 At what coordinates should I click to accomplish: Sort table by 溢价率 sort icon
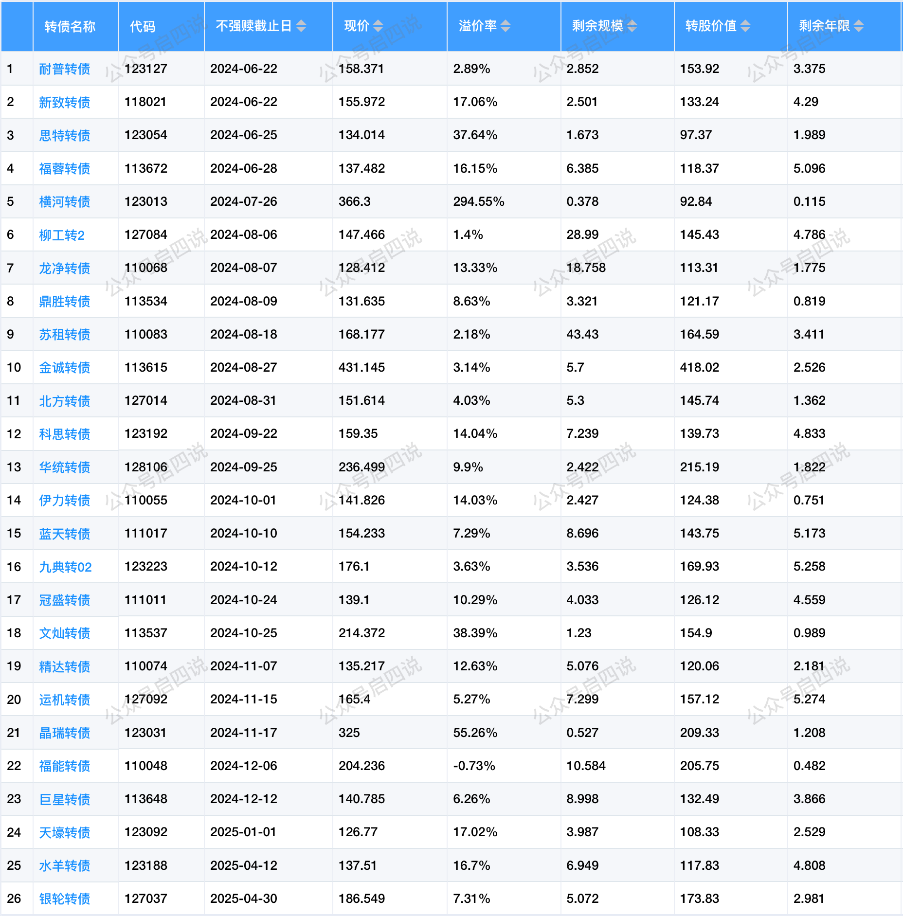point(506,26)
